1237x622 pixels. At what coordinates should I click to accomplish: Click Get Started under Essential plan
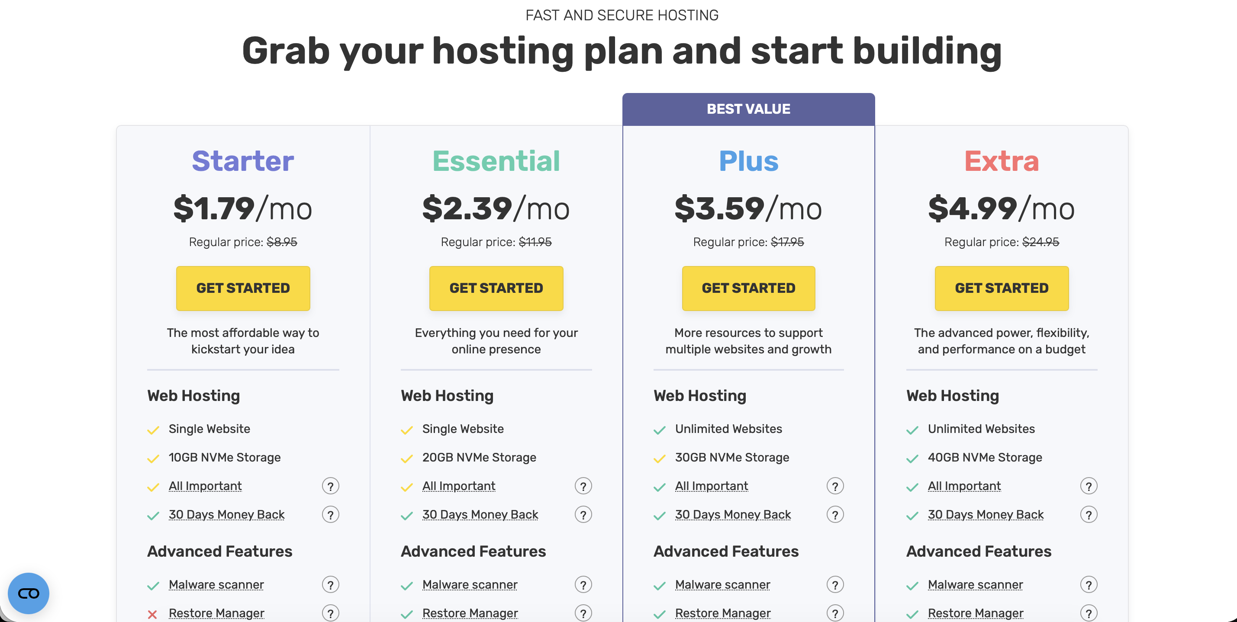point(496,288)
